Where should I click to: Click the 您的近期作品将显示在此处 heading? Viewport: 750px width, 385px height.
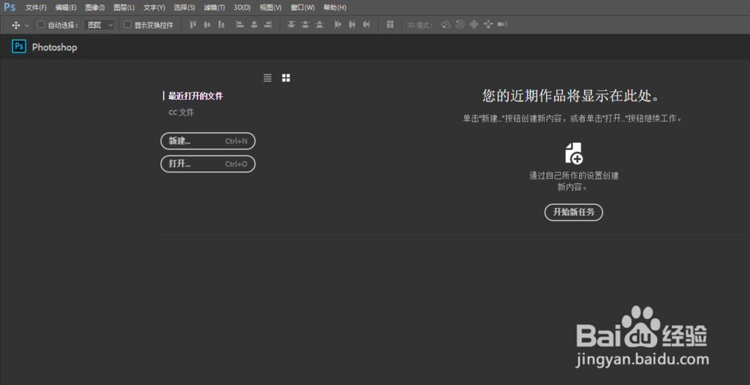(x=571, y=96)
